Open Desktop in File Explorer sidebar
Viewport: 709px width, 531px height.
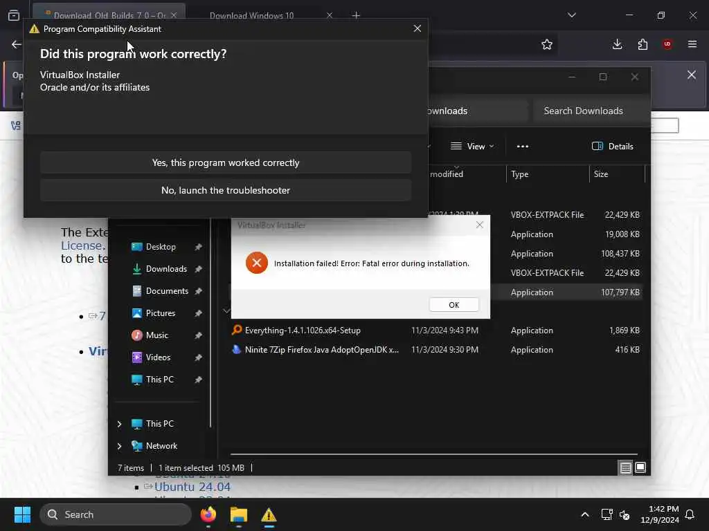pos(161,247)
